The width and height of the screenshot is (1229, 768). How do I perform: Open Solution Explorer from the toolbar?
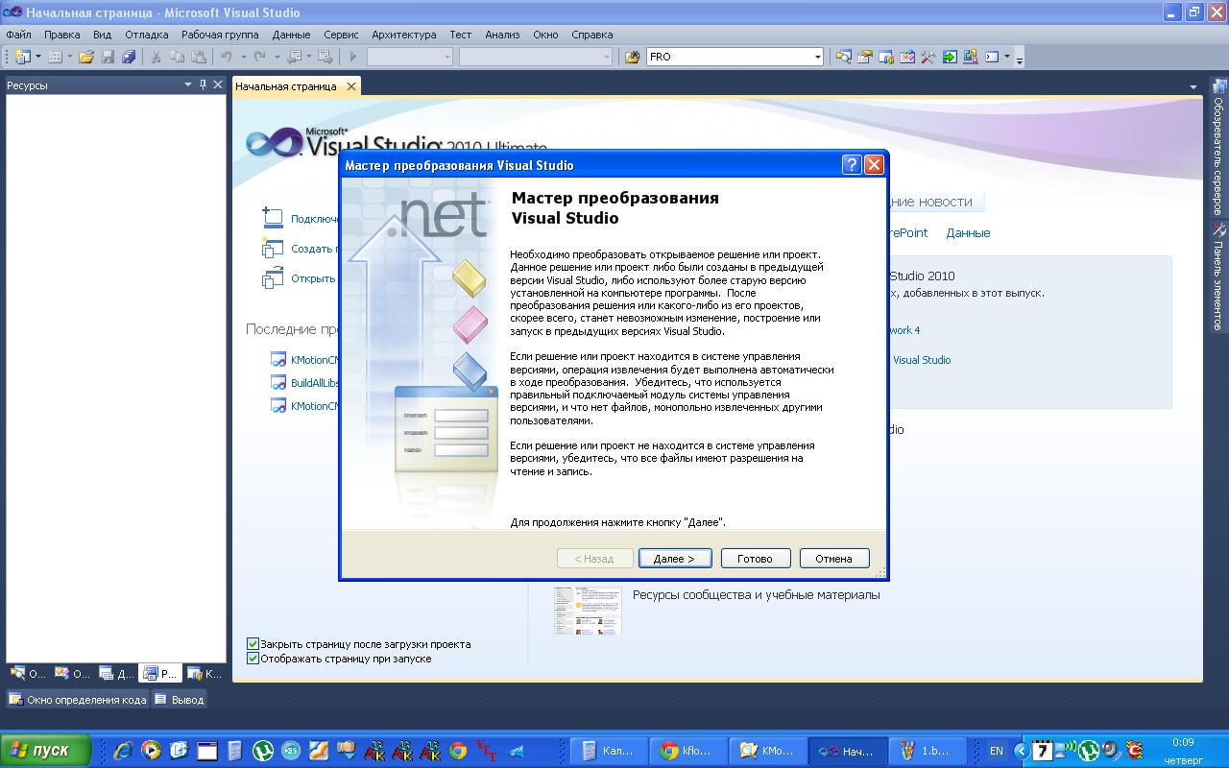click(x=844, y=58)
